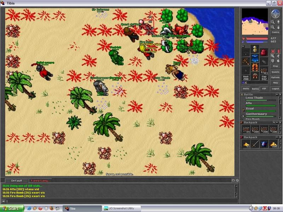
Task: Center the minimap with Centre button
Action: point(276,32)
